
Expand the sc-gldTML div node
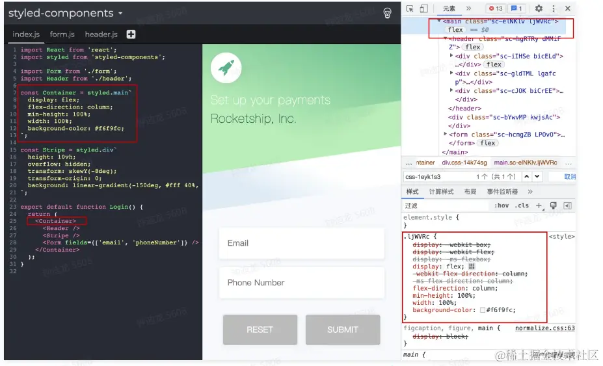451,73
